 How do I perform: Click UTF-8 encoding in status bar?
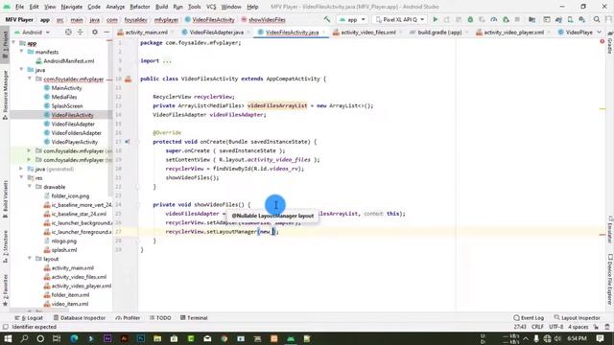555,327
